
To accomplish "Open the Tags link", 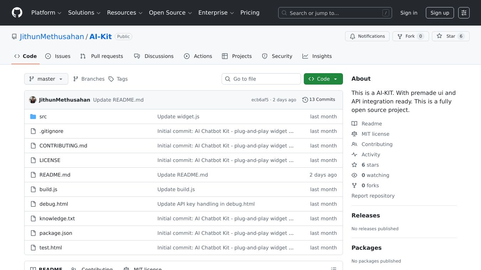I will pos(118,79).
